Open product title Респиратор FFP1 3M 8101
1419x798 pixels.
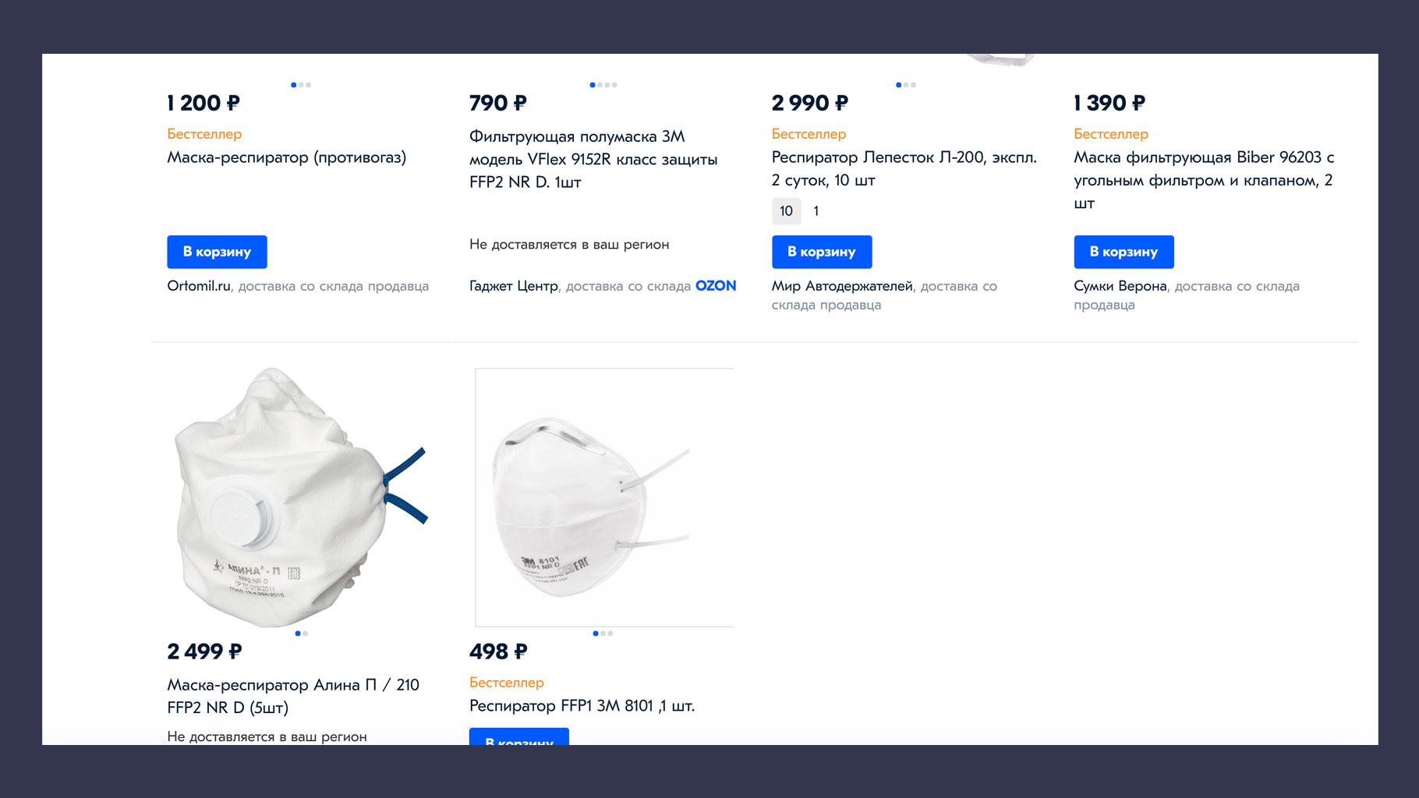pos(582,706)
